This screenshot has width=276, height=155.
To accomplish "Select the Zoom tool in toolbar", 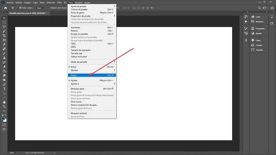I will pyautogui.click(x=4, y=107).
